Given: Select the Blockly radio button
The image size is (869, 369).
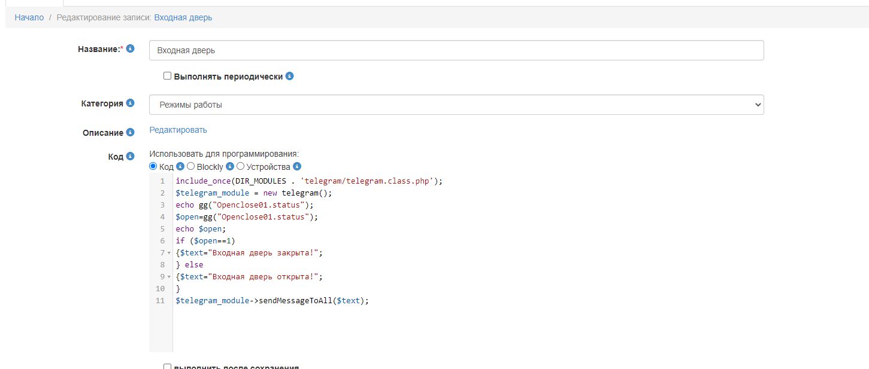Looking at the screenshot, I should coord(191,167).
